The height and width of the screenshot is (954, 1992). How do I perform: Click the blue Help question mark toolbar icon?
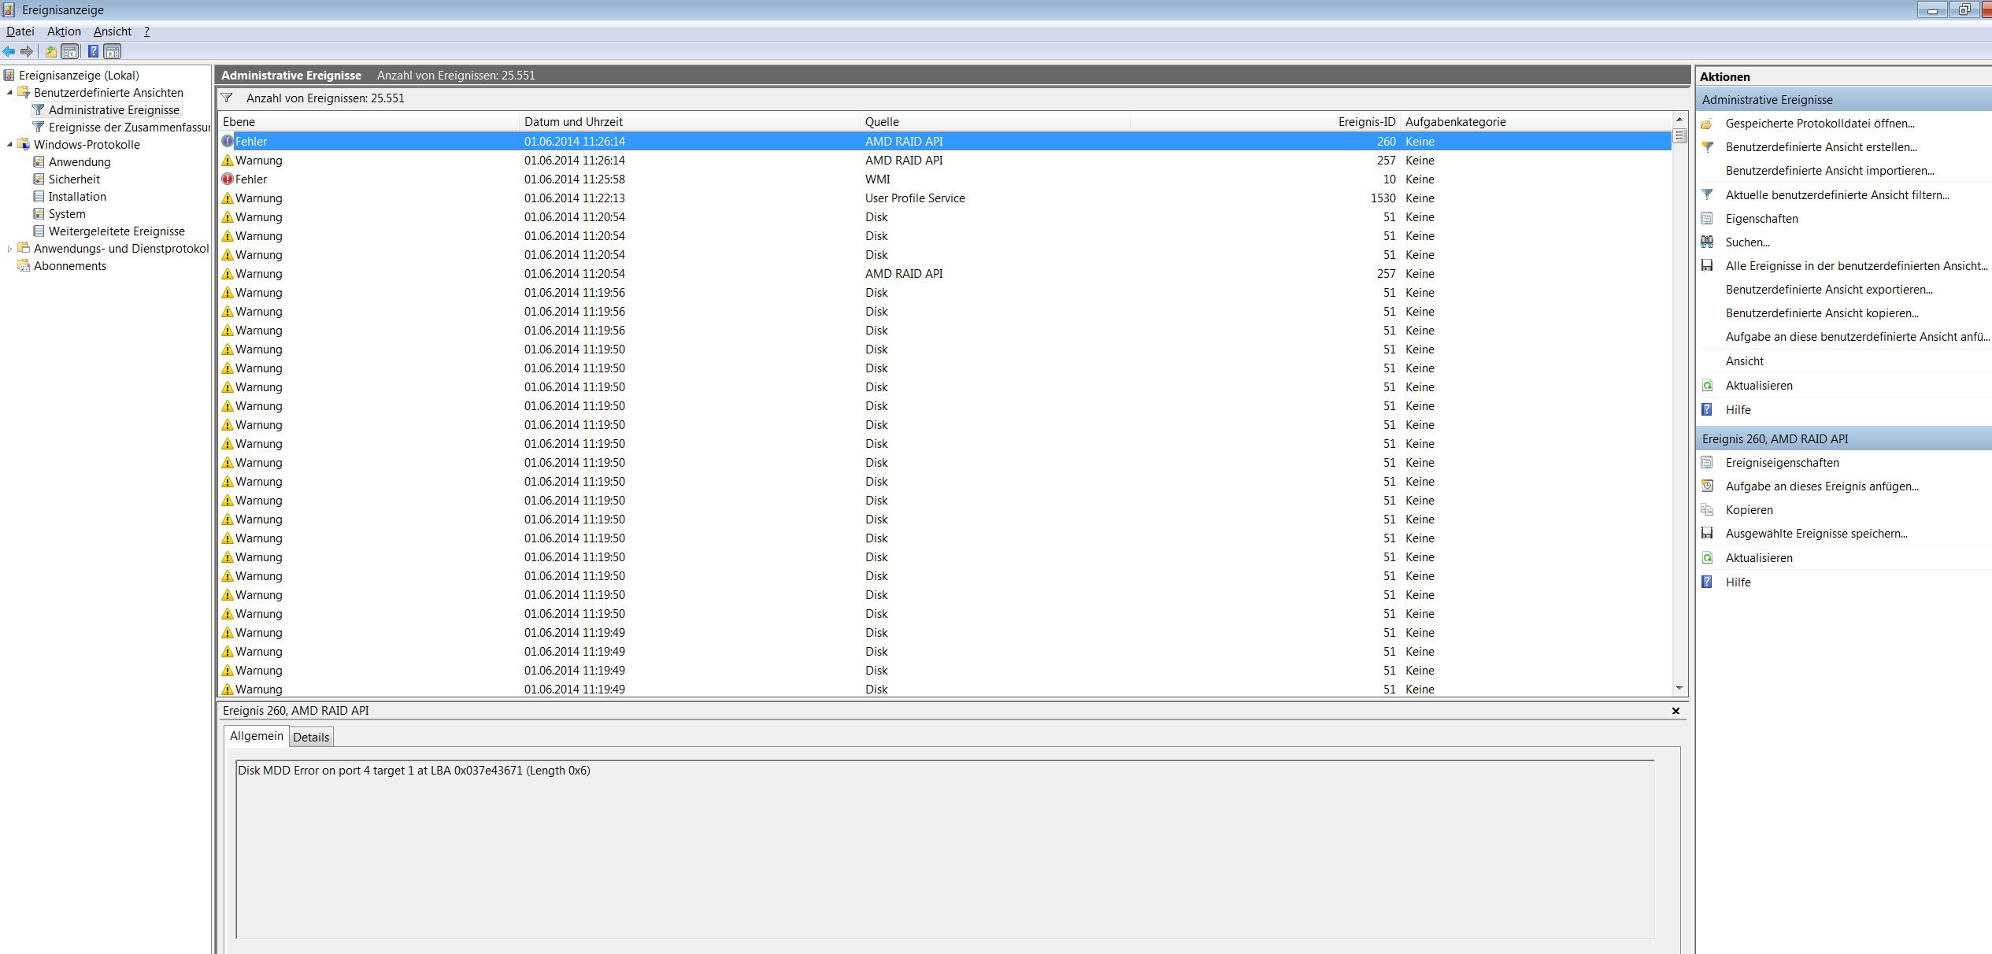(93, 52)
